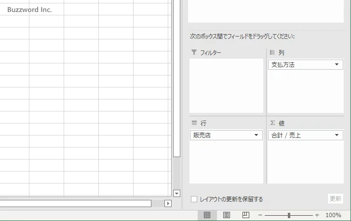The width and height of the screenshot is (351, 221).
Task: Click the 100% zoom level
Action: pyautogui.click(x=333, y=215)
